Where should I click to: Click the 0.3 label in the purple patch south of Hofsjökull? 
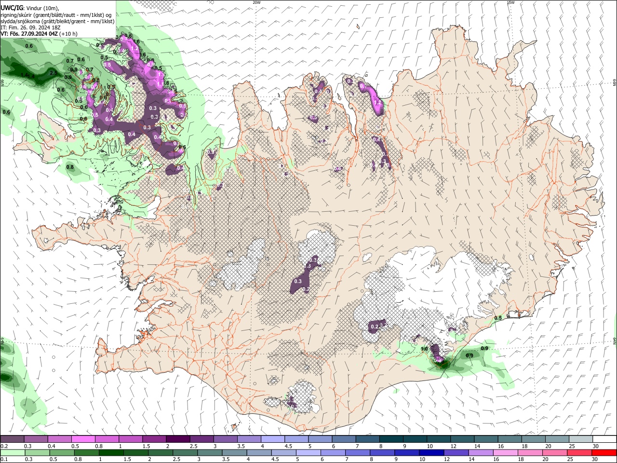click(297, 282)
